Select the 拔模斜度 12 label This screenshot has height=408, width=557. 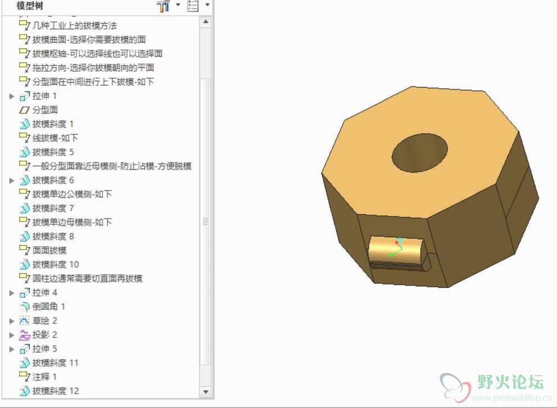56,391
